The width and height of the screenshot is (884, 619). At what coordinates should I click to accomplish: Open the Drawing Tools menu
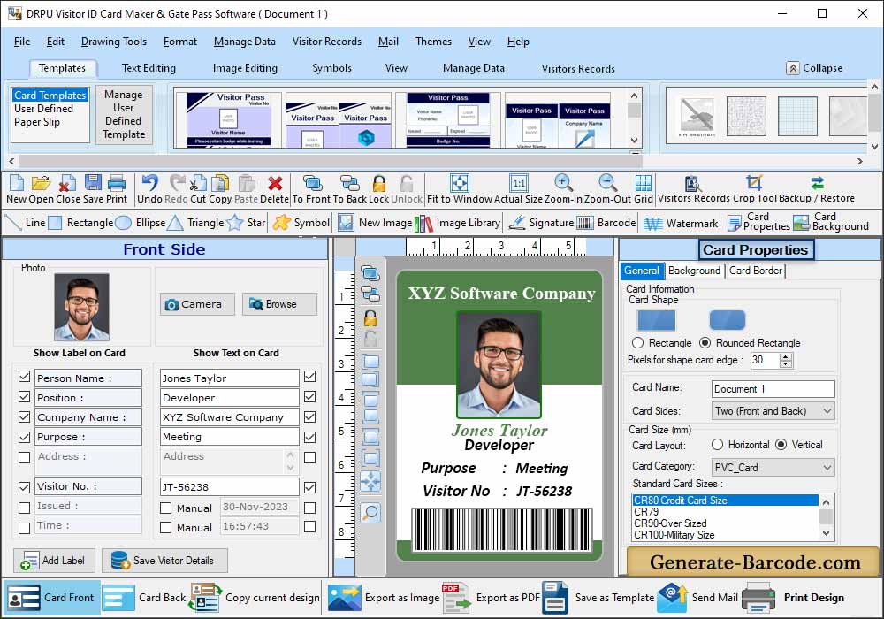point(114,42)
